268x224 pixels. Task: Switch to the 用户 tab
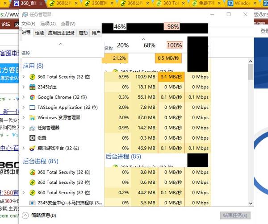point(96,33)
